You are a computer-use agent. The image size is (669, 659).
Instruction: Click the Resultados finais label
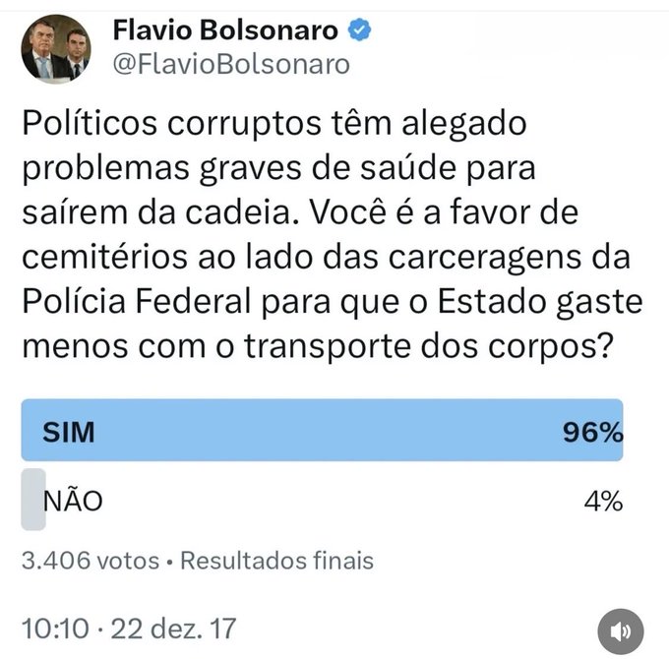pos(276,561)
